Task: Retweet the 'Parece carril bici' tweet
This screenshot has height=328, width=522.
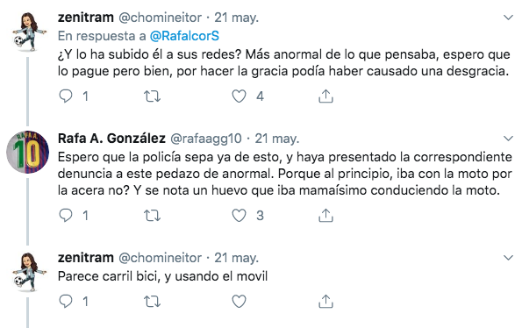Action: (152, 302)
